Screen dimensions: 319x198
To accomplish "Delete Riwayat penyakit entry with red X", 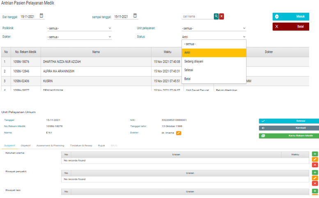I will coord(315,183).
